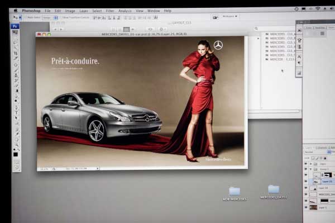Viewport: 335px width, 223px height.
Task: Hide the Layer 1 background layer eye
Action: pos(306,207)
